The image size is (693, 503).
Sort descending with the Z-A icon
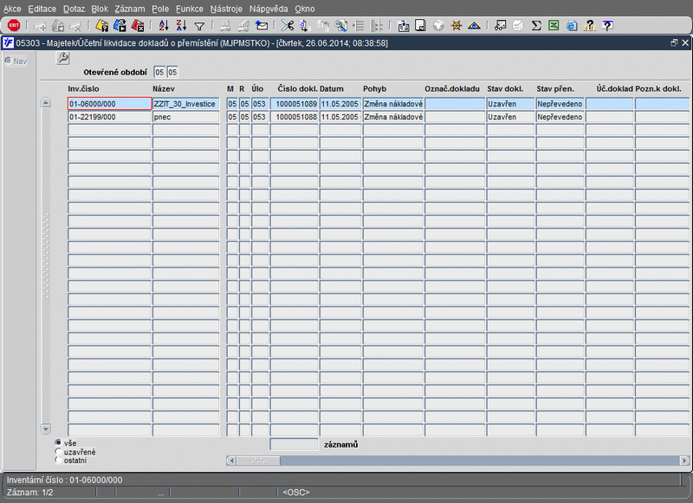click(182, 26)
